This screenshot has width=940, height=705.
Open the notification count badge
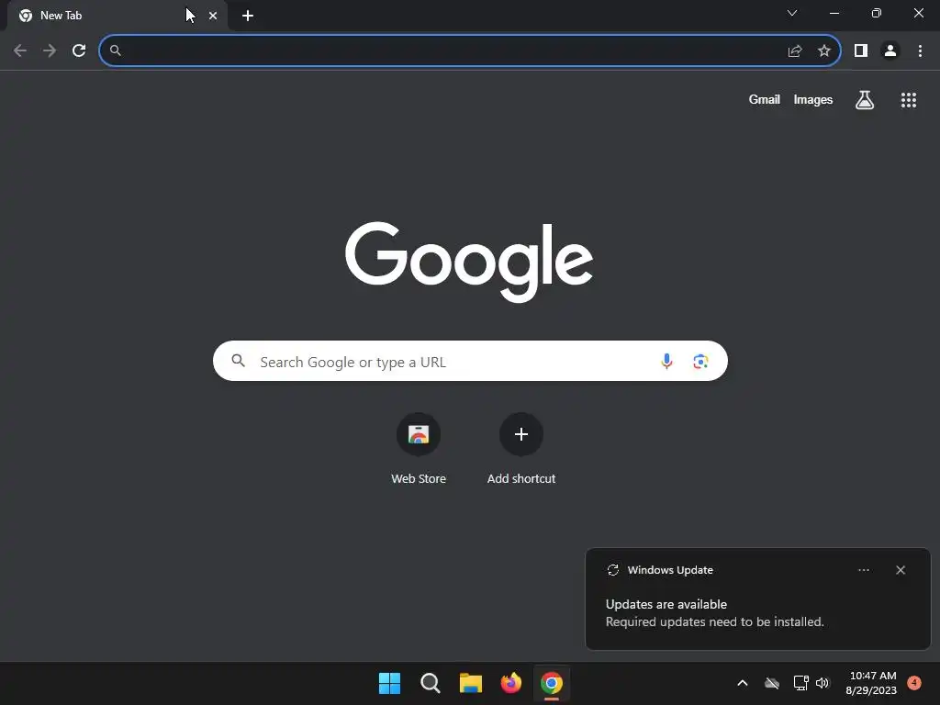click(x=914, y=682)
